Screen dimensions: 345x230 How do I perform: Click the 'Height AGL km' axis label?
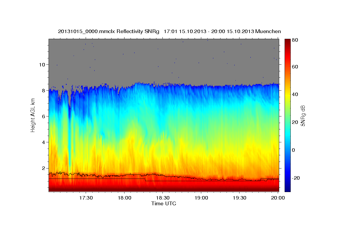click(x=33, y=115)
